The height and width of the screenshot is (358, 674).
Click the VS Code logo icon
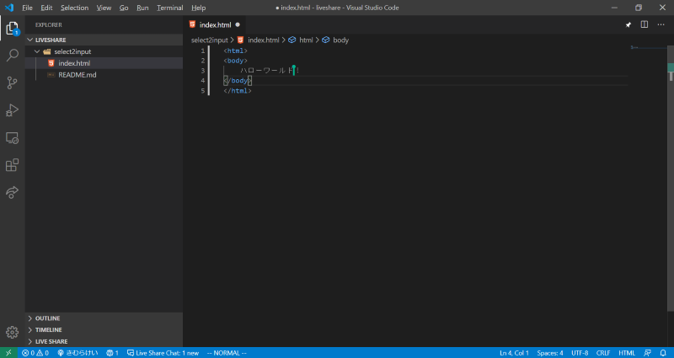click(9, 8)
